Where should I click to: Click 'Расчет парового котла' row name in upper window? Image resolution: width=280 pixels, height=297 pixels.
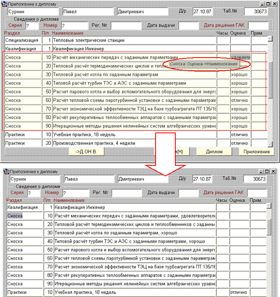tap(134, 92)
